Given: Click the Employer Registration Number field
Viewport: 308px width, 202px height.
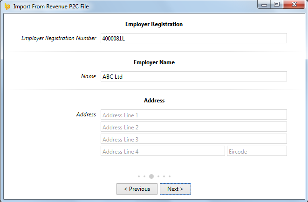Looking at the screenshot, I should pos(194,38).
